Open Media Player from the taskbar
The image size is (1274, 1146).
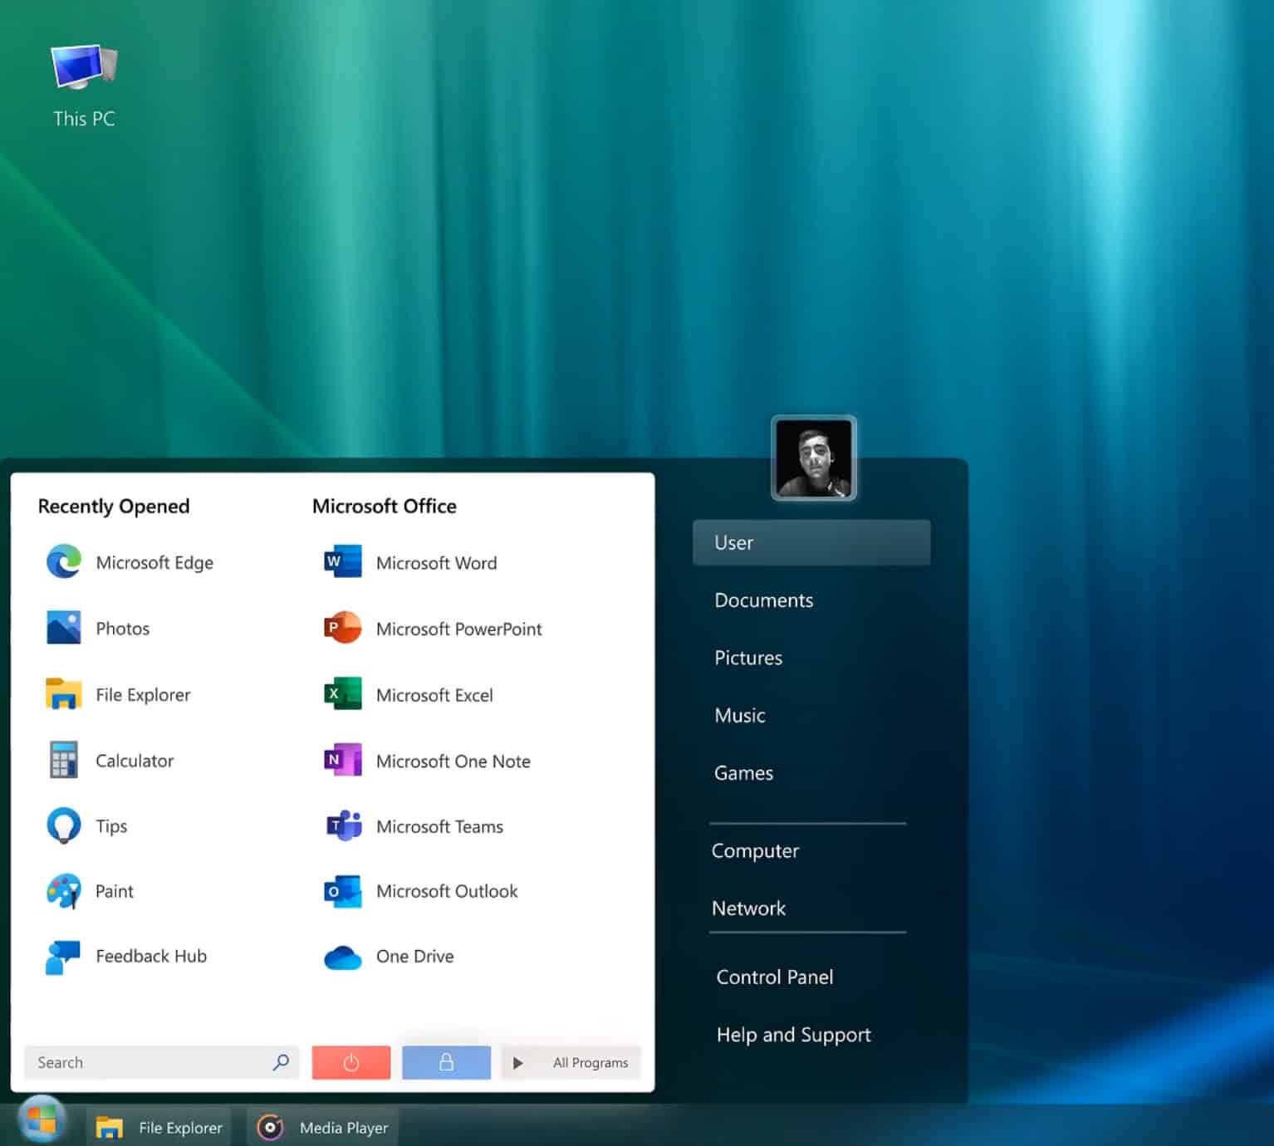click(323, 1127)
